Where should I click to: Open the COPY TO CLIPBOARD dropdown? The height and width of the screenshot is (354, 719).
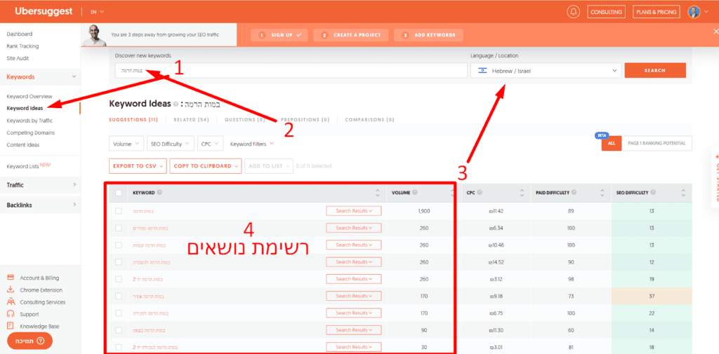pyautogui.click(x=206, y=165)
